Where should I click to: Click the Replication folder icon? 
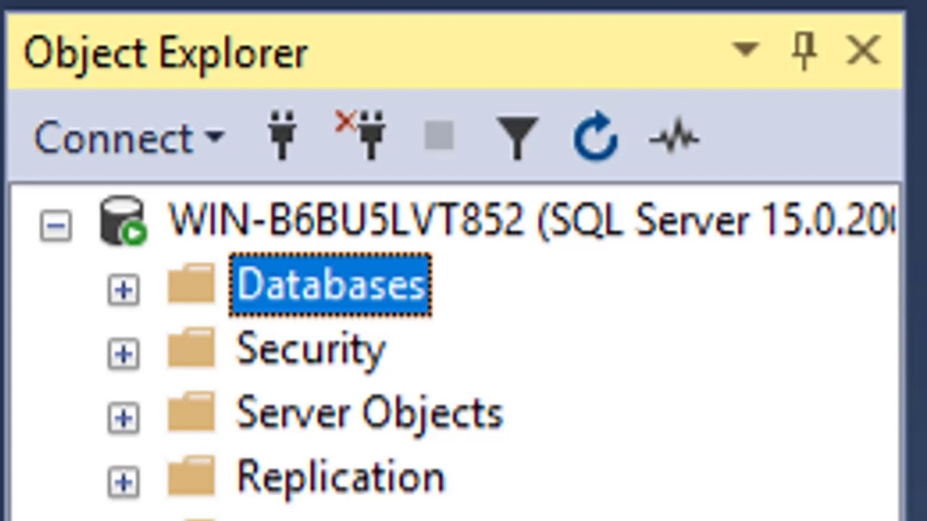coord(191,475)
